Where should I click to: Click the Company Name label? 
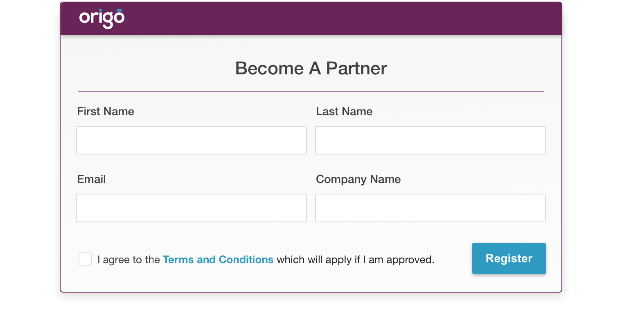coord(358,179)
